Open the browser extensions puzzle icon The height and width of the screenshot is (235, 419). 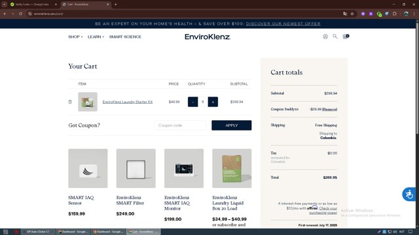(395, 14)
